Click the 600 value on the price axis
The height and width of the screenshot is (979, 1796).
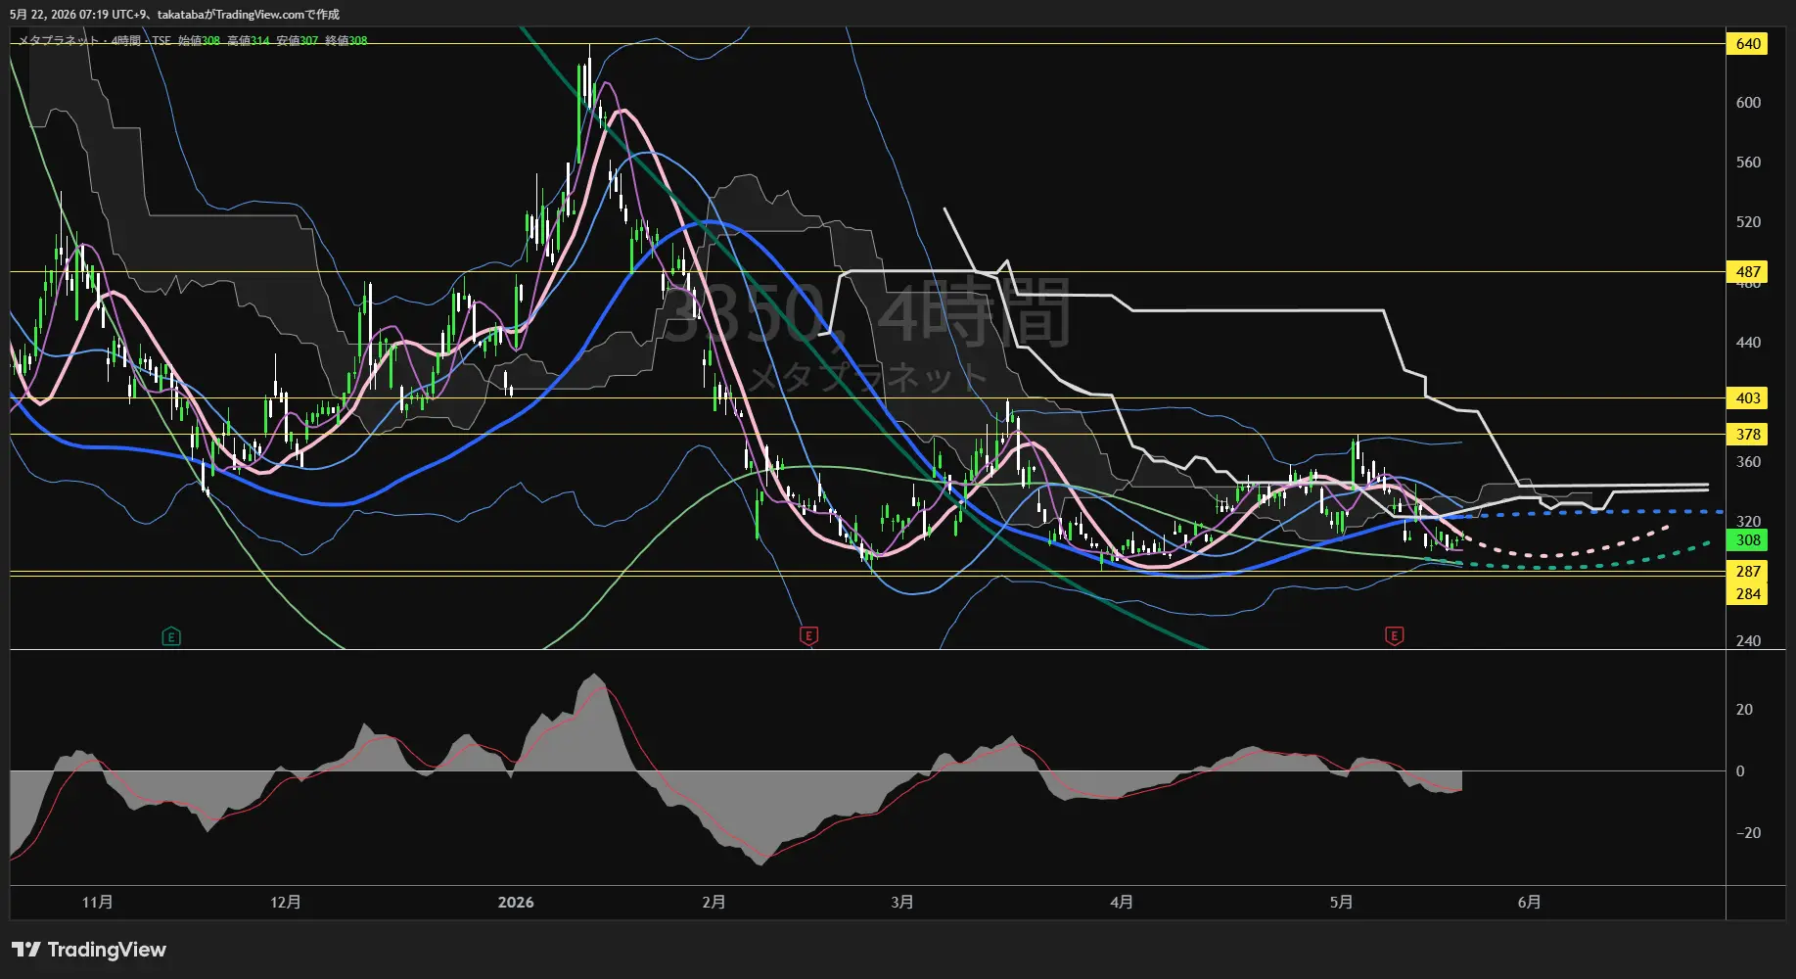[x=1748, y=103]
